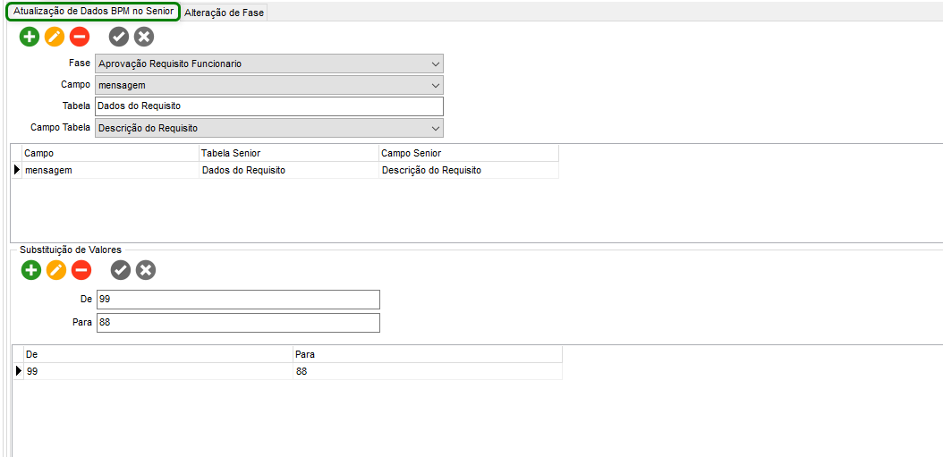Open the Campo Tabela dropdown
The image size is (943, 457).
pos(436,128)
